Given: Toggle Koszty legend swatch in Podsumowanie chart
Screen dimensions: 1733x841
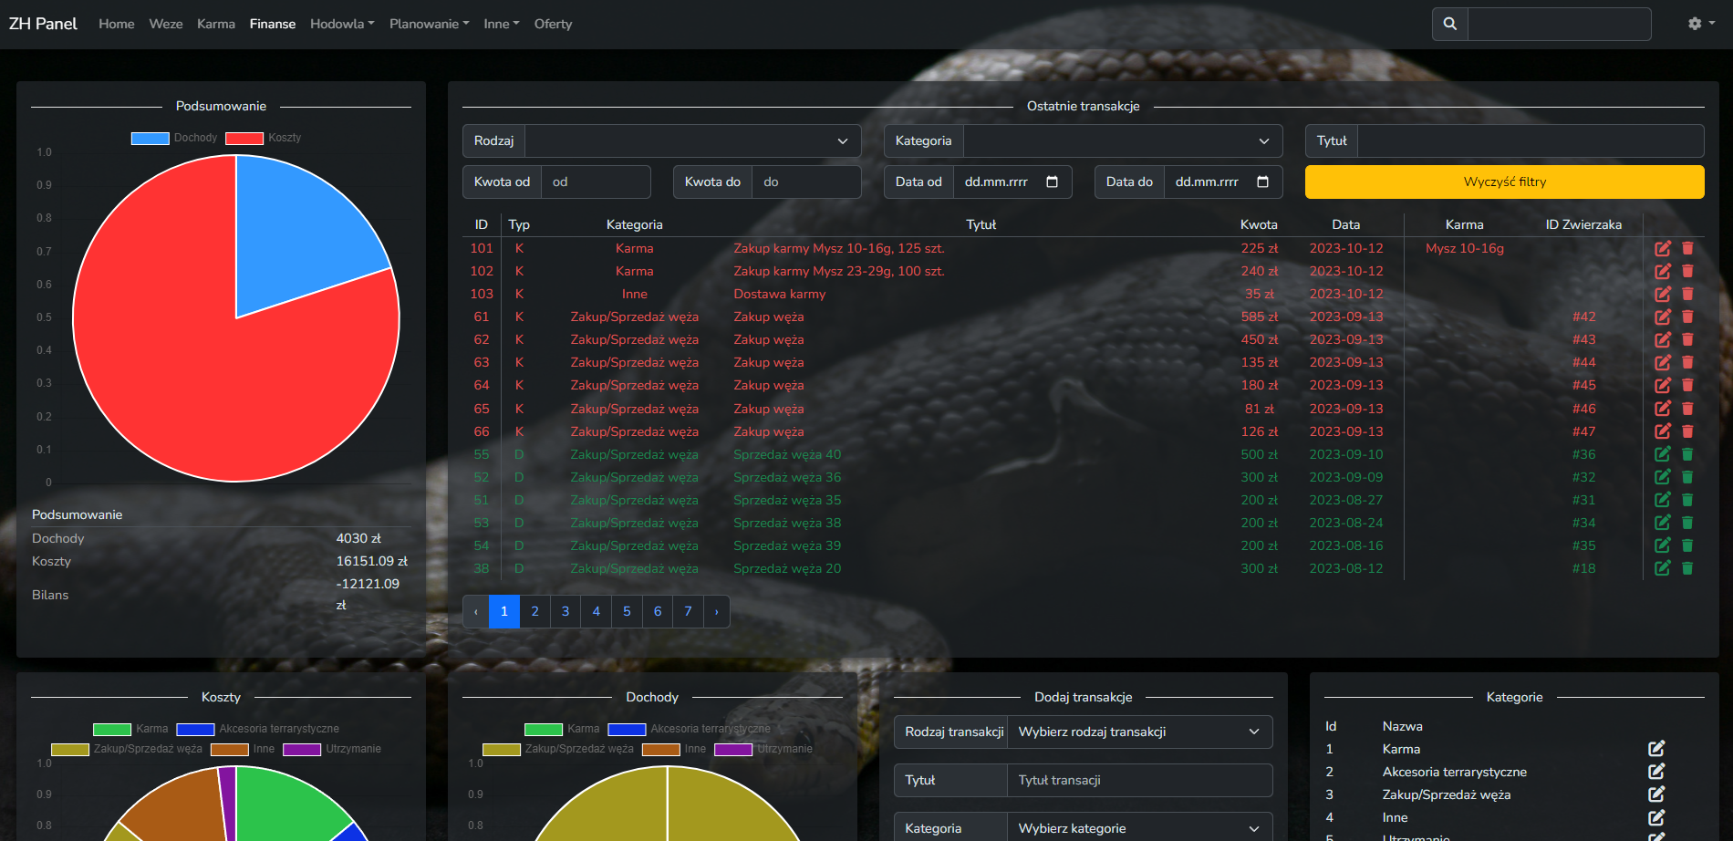Looking at the screenshot, I should click(244, 138).
